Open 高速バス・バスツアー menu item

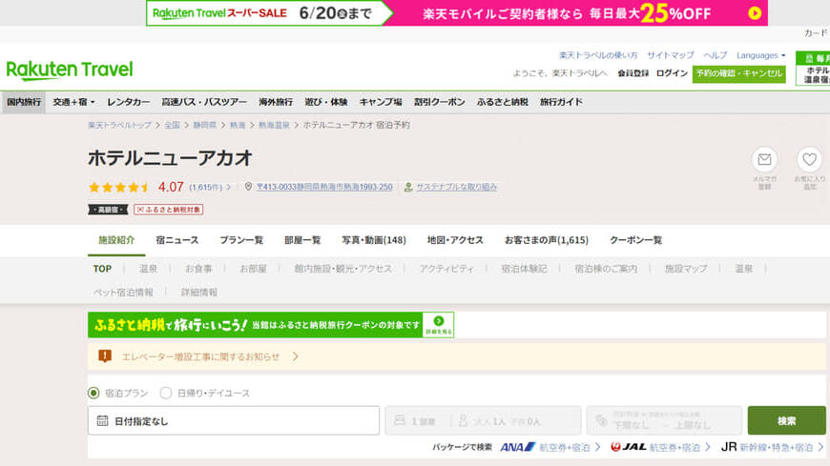[204, 102]
